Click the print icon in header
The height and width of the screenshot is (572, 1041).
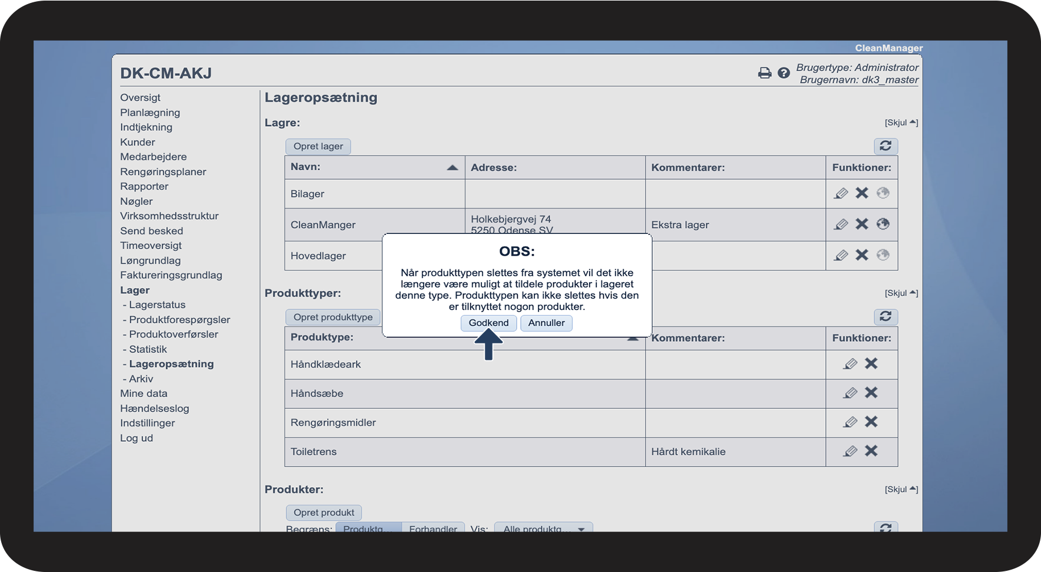click(764, 73)
